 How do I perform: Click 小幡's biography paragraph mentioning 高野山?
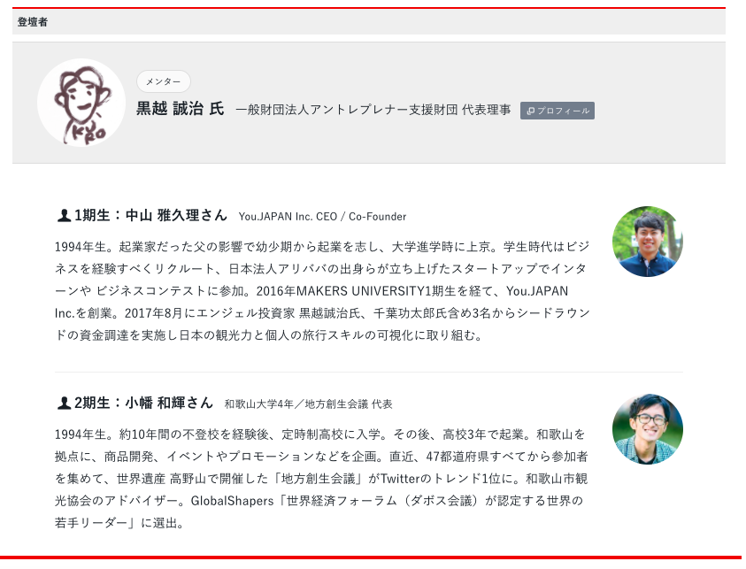pos(321,478)
